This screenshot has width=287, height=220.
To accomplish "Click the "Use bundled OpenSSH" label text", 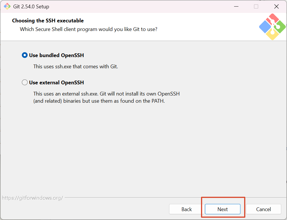I will (56, 55).
